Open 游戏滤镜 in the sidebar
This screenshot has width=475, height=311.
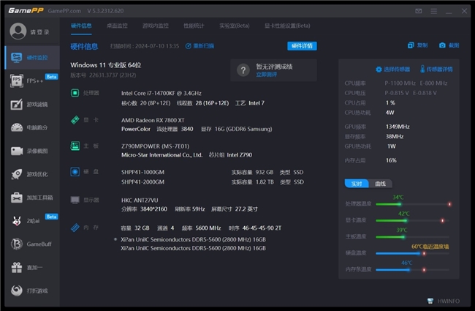coord(32,105)
